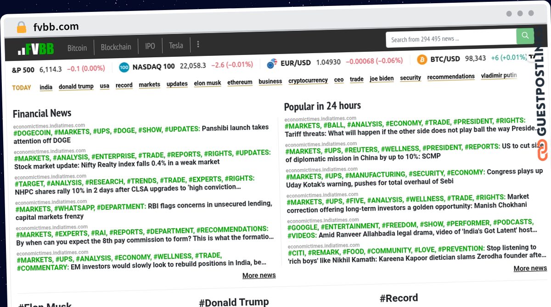The image size is (551, 307).
Task: Click the elon musk trending tag
Action: [x=208, y=83]
